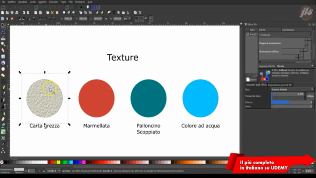Viewport: 316px width, 178px height.
Task: Click the Cut scissors icon
Action: point(52,12)
